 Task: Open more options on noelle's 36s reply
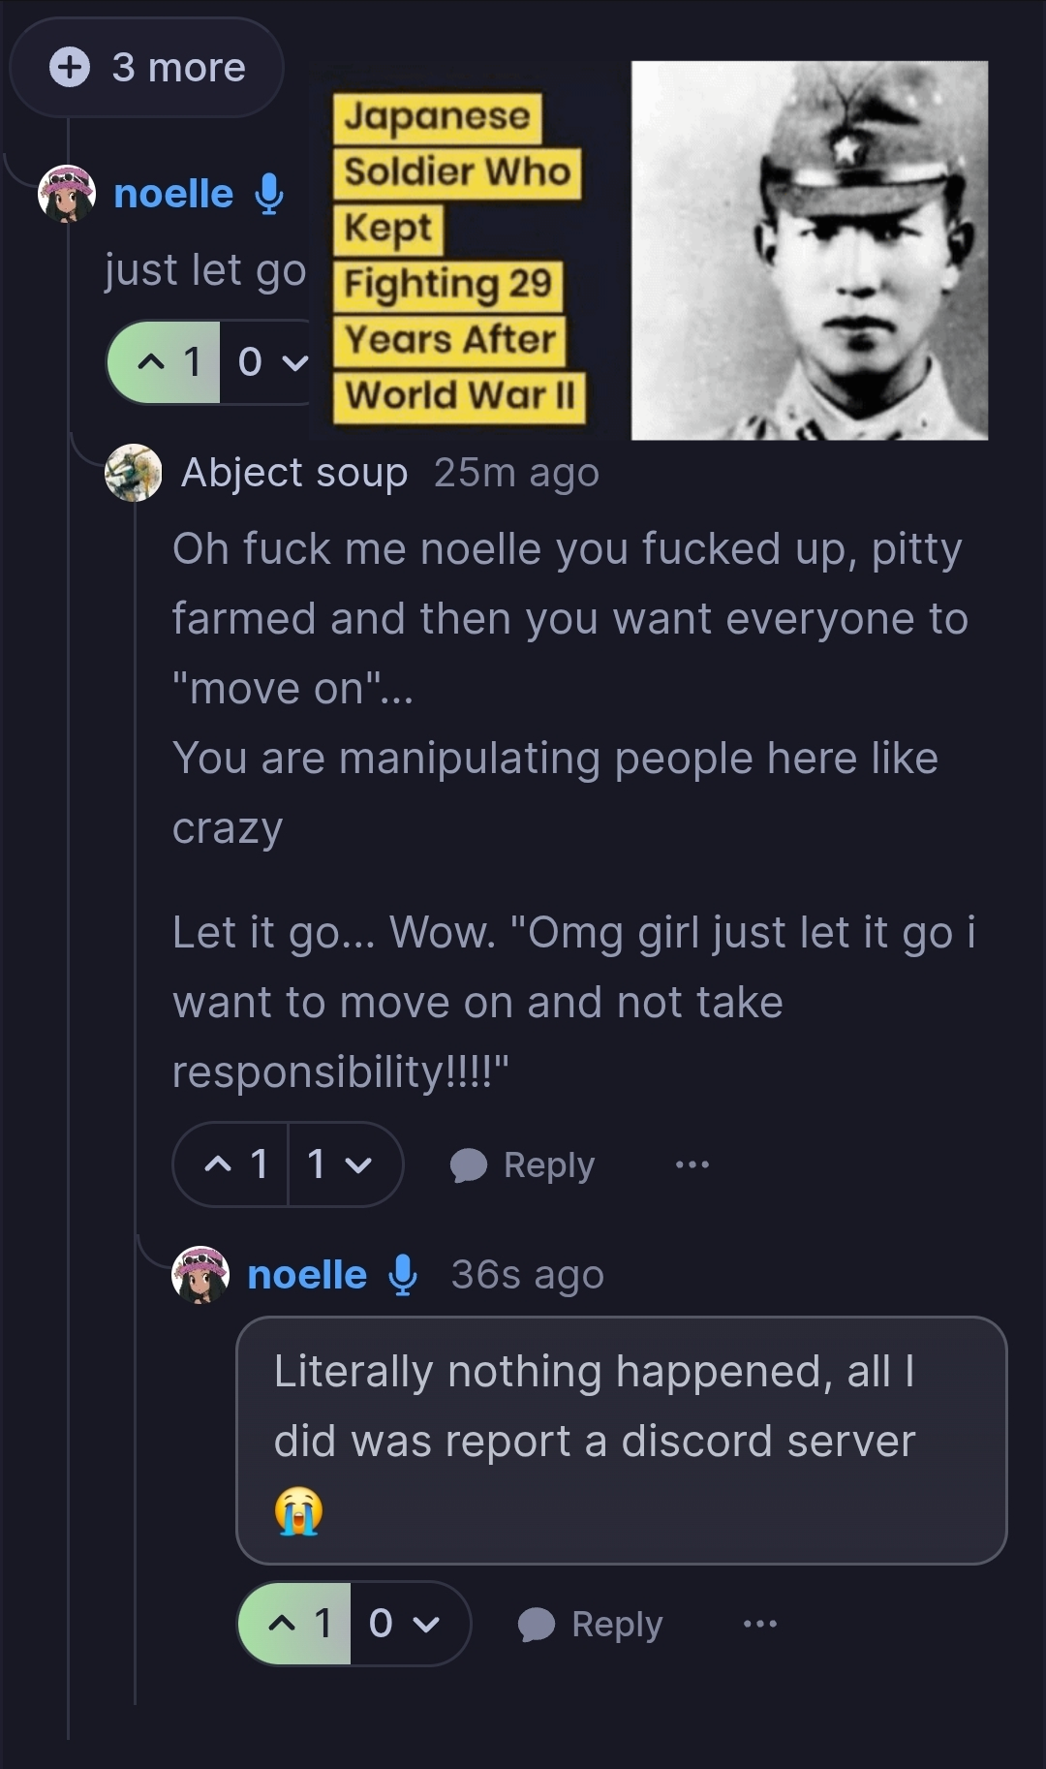tap(759, 1624)
